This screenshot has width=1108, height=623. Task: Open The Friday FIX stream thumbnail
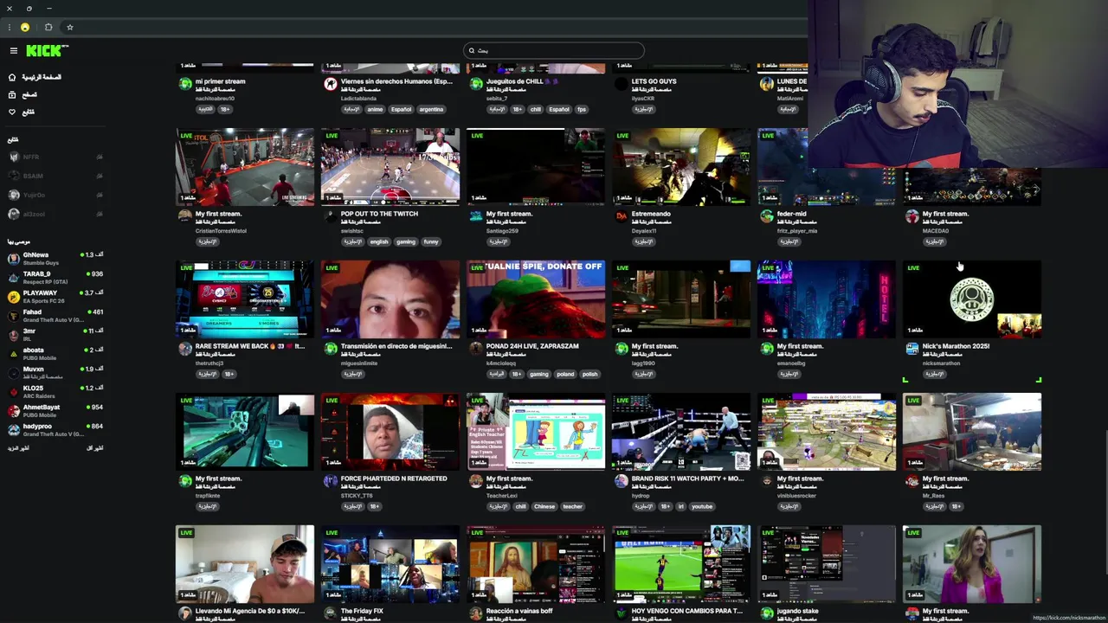pos(390,564)
